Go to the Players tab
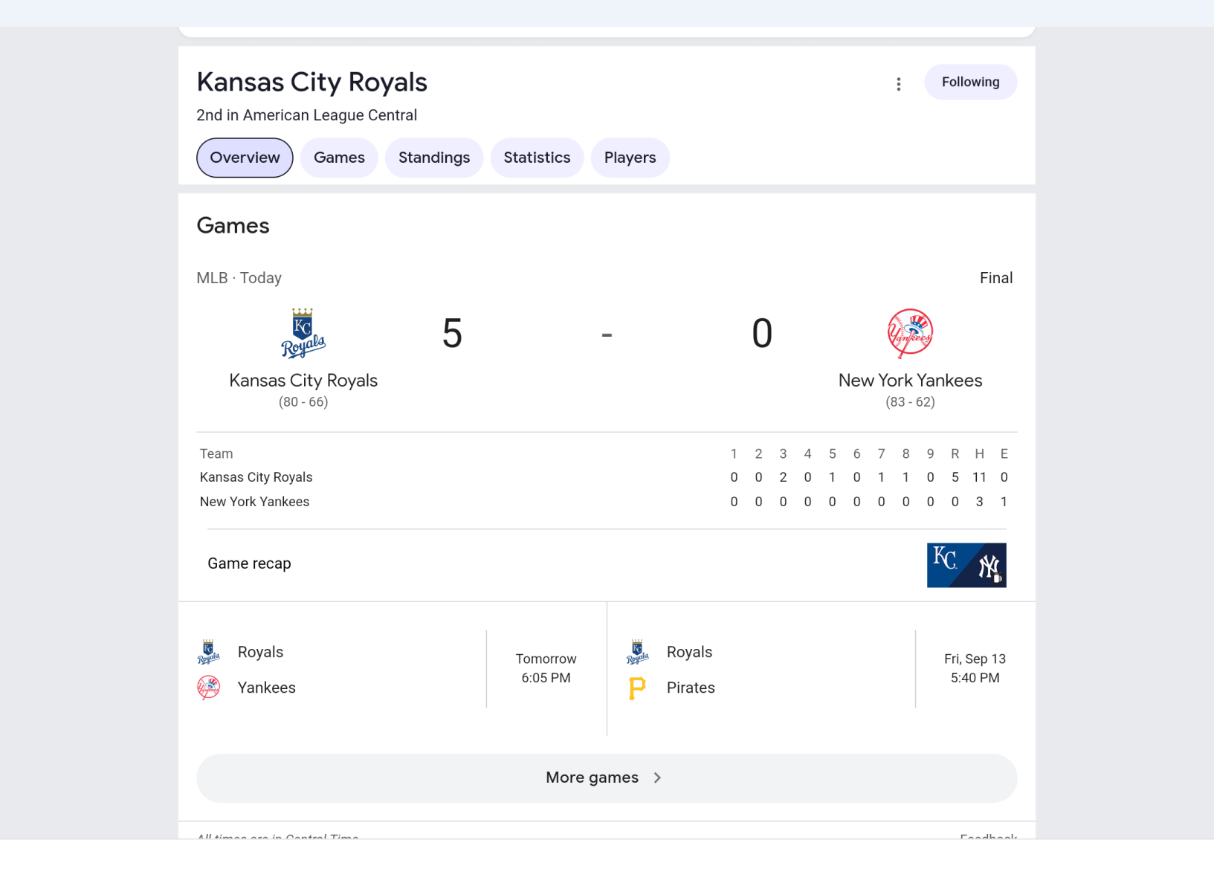 [x=630, y=158]
